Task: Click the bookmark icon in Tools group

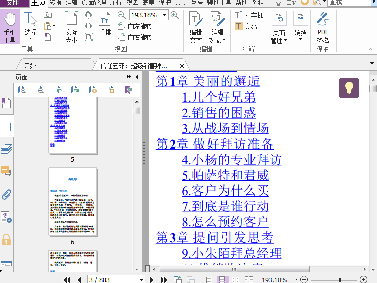Action: (48, 37)
